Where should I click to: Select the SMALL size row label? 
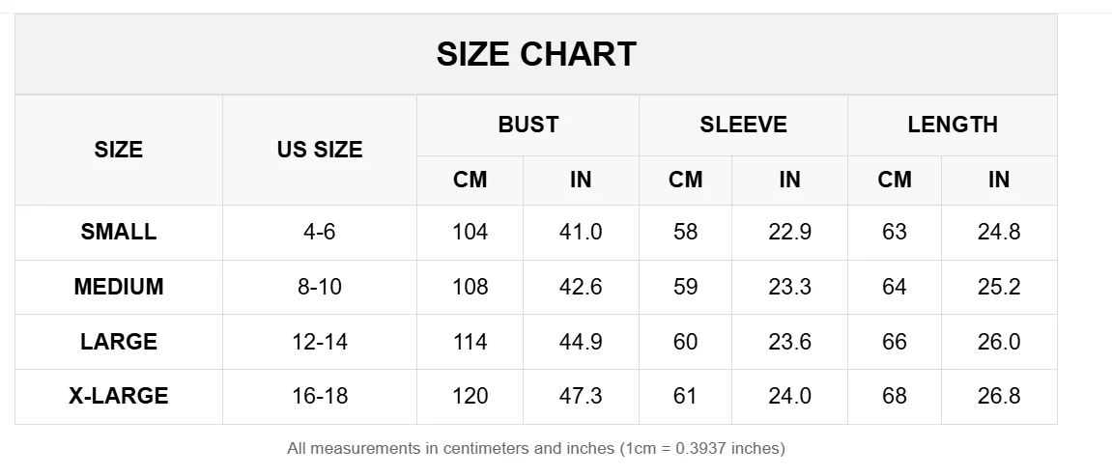click(x=119, y=232)
